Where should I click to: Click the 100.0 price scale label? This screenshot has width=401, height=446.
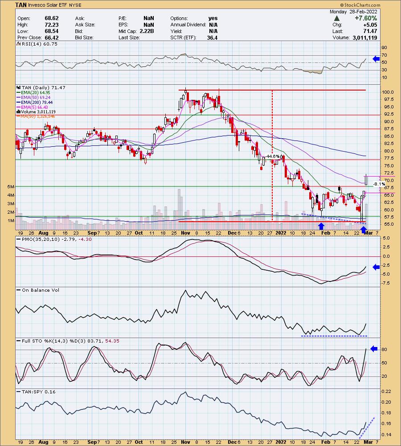[x=388, y=92]
